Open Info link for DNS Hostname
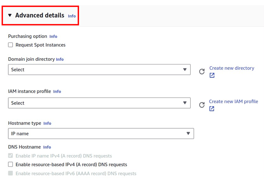Screen dimensions: 264x182 [47, 147]
